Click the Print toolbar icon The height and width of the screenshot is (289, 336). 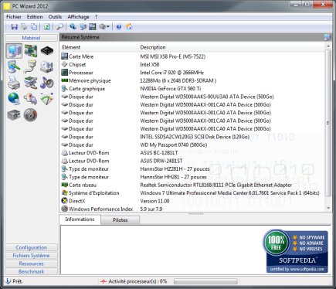(24, 26)
